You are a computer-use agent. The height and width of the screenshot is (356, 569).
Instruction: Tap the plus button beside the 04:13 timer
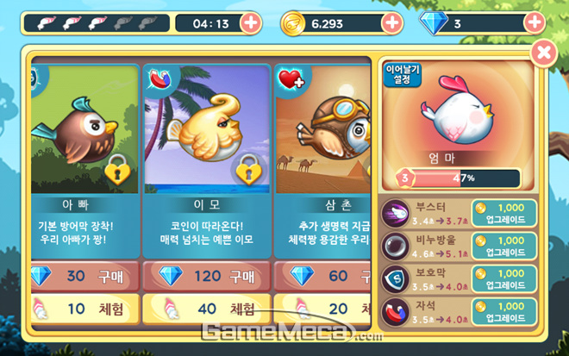click(251, 23)
